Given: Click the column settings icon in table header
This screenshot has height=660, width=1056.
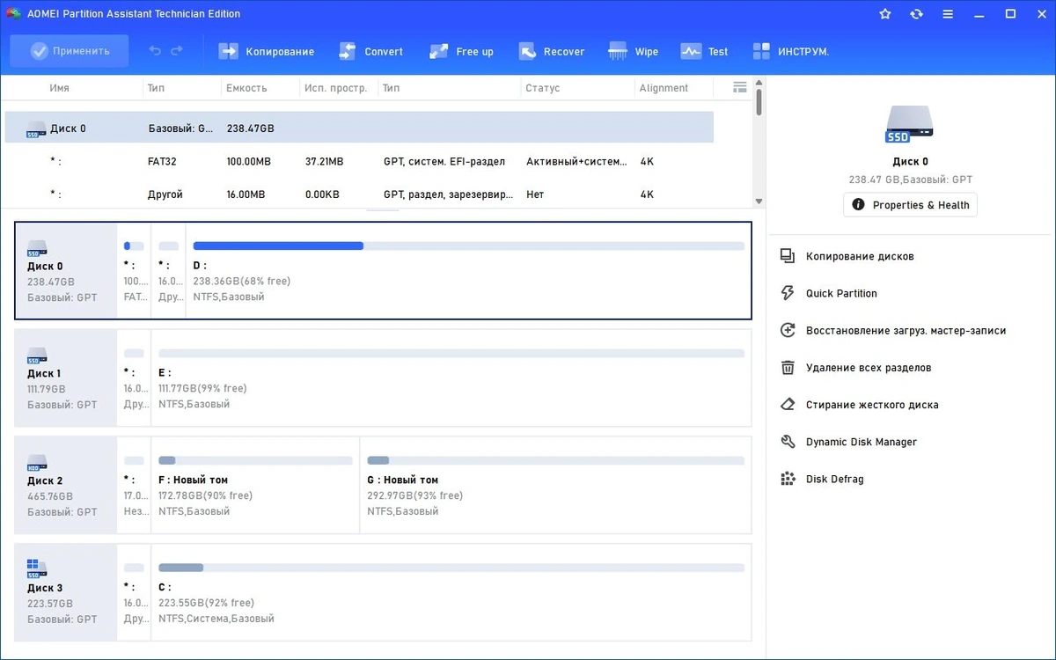Looking at the screenshot, I should coord(740,87).
